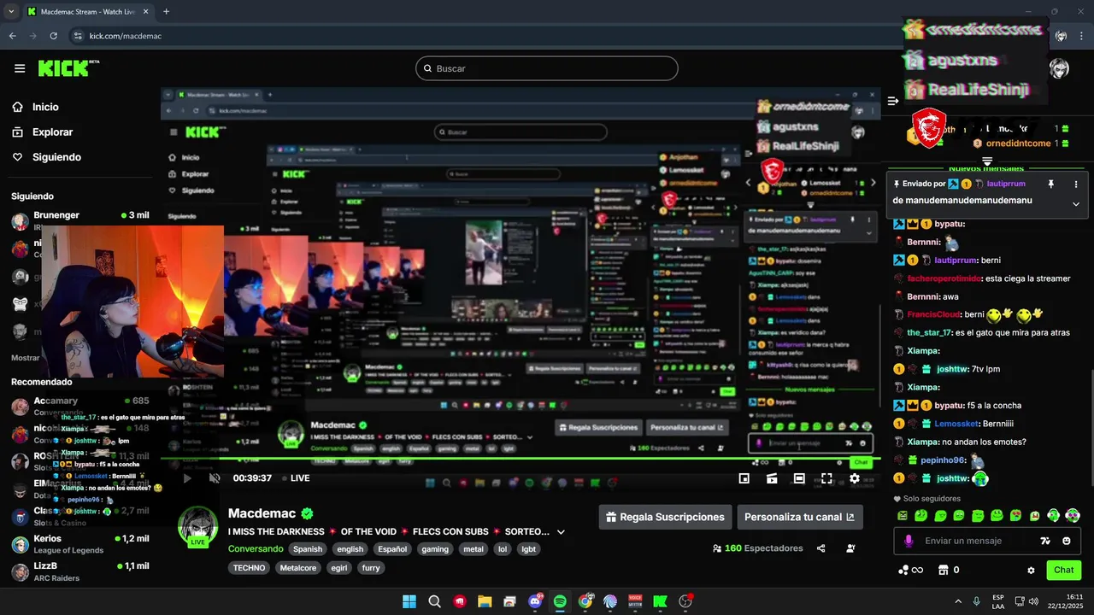1094x615 pixels.
Task: Open the emoji picker smiley
Action: (x=1067, y=541)
